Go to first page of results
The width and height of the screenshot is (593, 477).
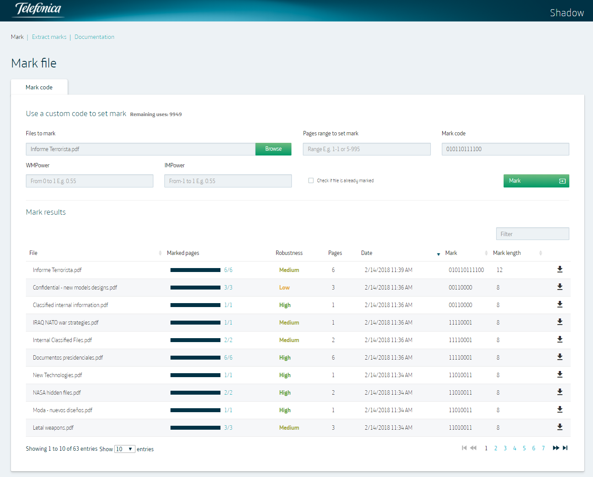(x=464, y=448)
